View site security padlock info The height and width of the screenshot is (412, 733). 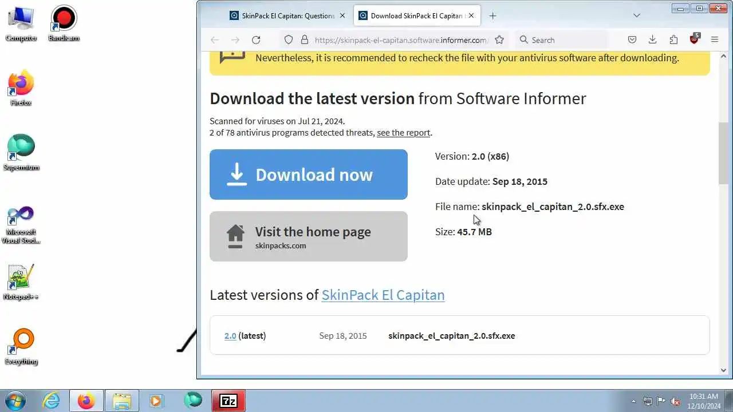(305, 39)
